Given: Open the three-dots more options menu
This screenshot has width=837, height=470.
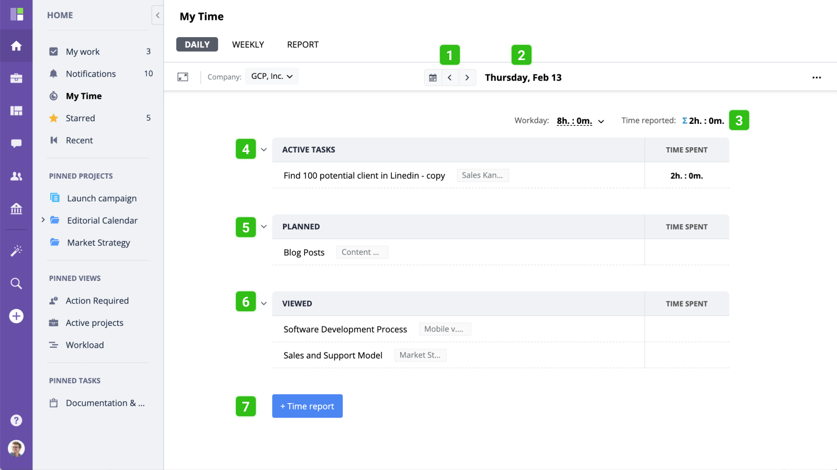Looking at the screenshot, I should [x=817, y=77].
